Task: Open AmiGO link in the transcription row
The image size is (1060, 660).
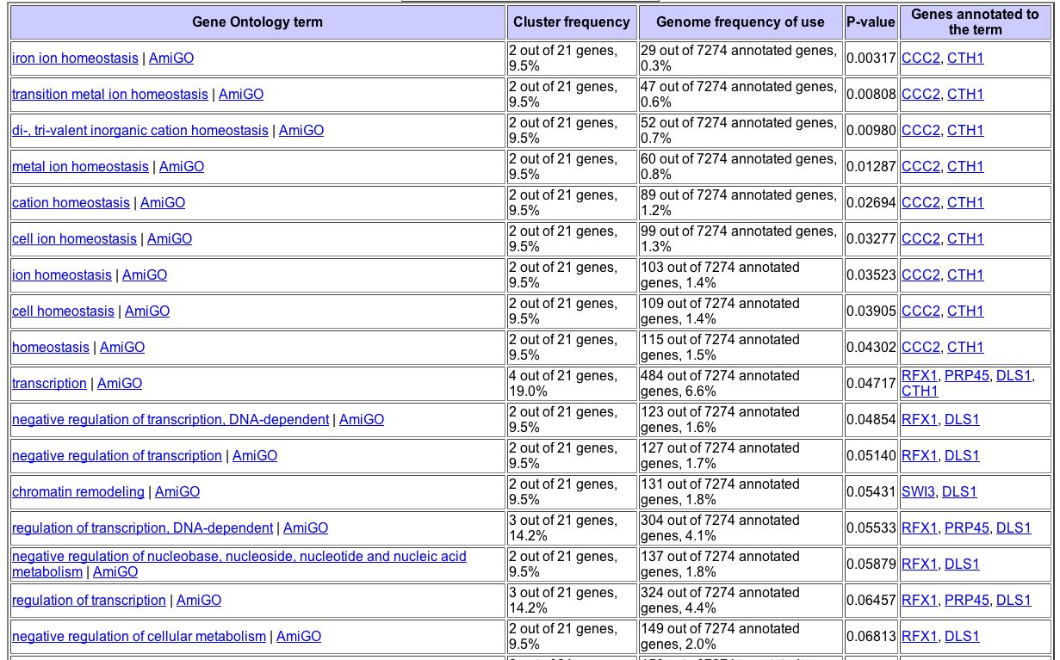Action: (x=120, y=384)
